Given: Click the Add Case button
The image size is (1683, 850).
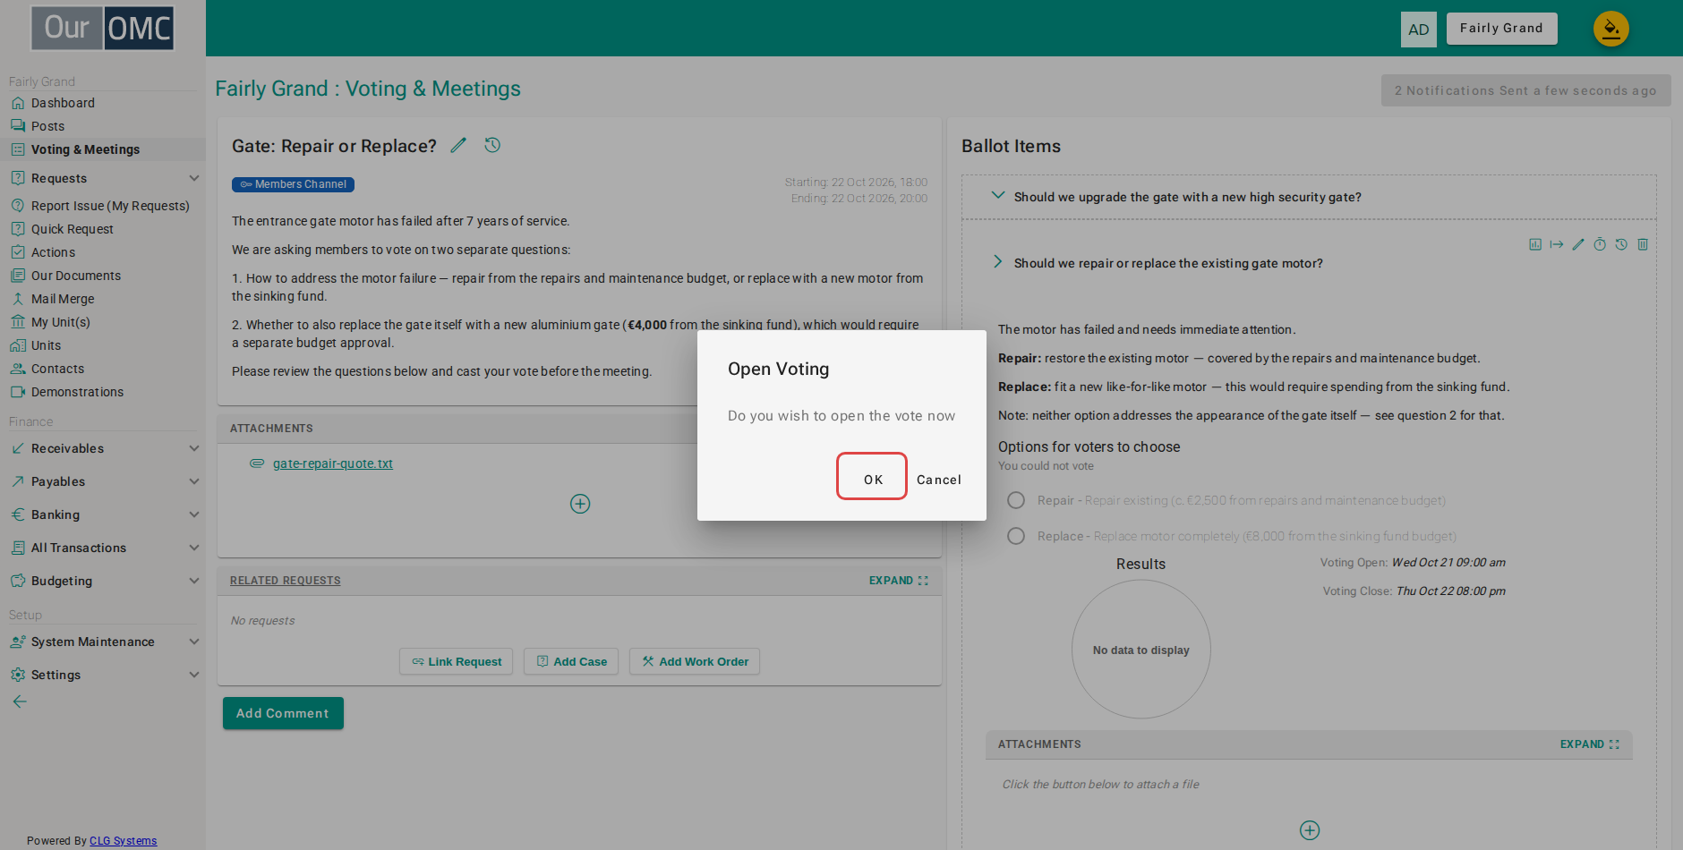Looking at the screenshot, I should (x=571, y=661).
